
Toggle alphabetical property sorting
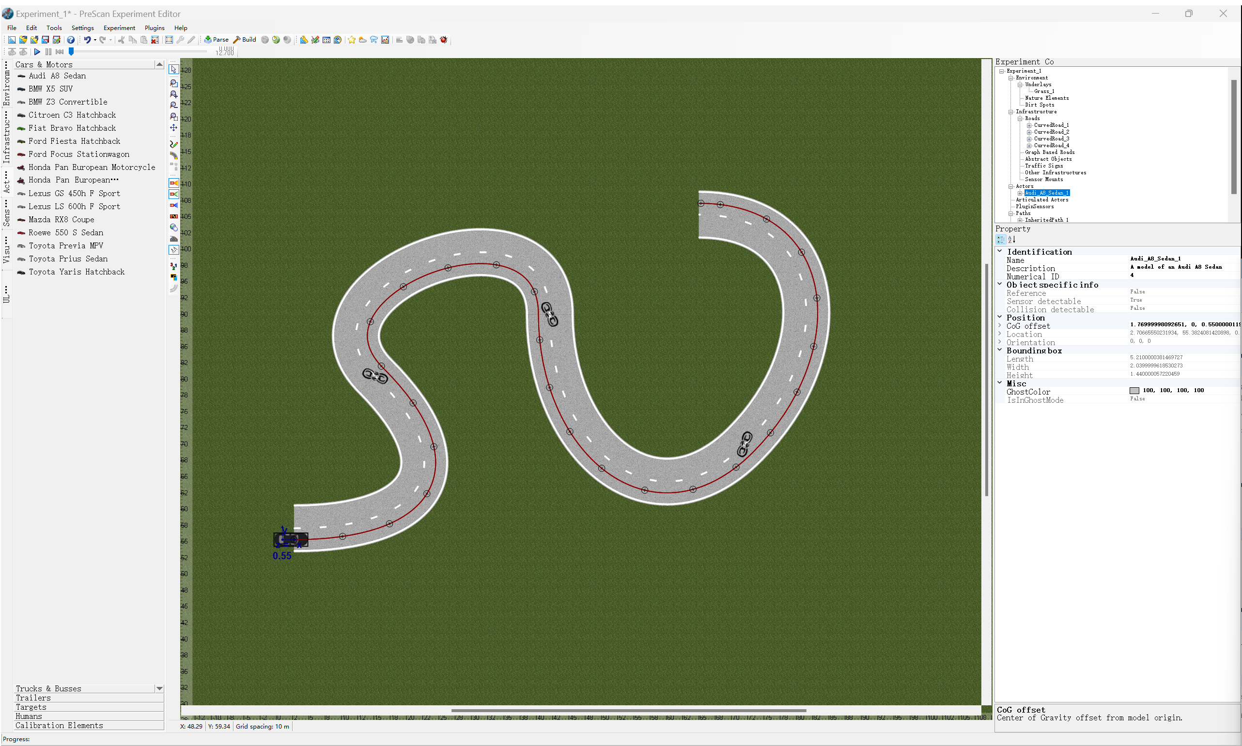tap(1011, 240)
